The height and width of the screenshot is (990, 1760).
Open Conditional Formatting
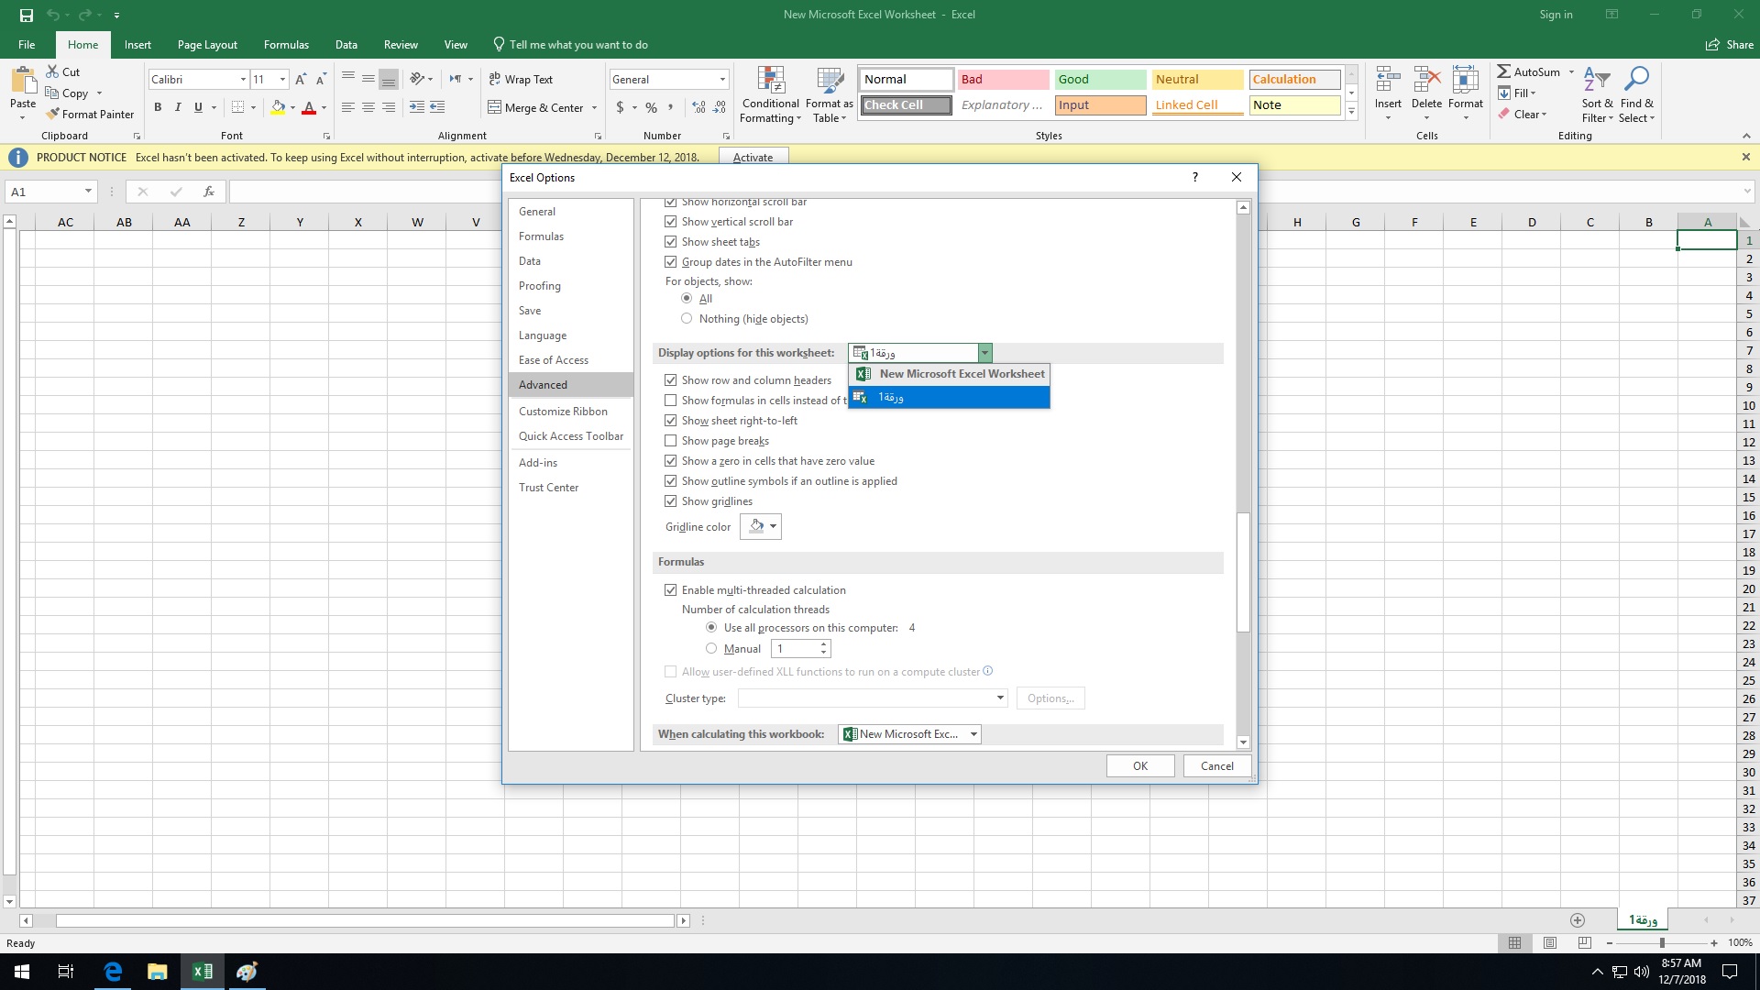click(x=771, y=95)
